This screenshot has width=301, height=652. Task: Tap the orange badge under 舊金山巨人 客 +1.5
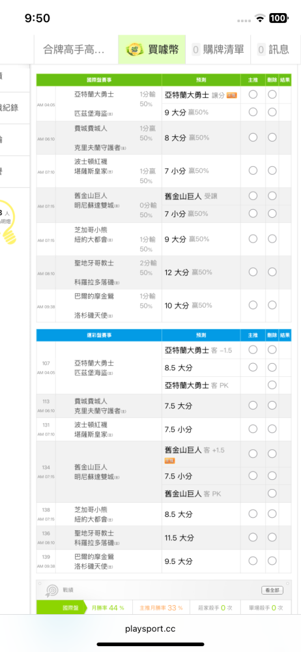pyautogui.click(x=170, y=461)
